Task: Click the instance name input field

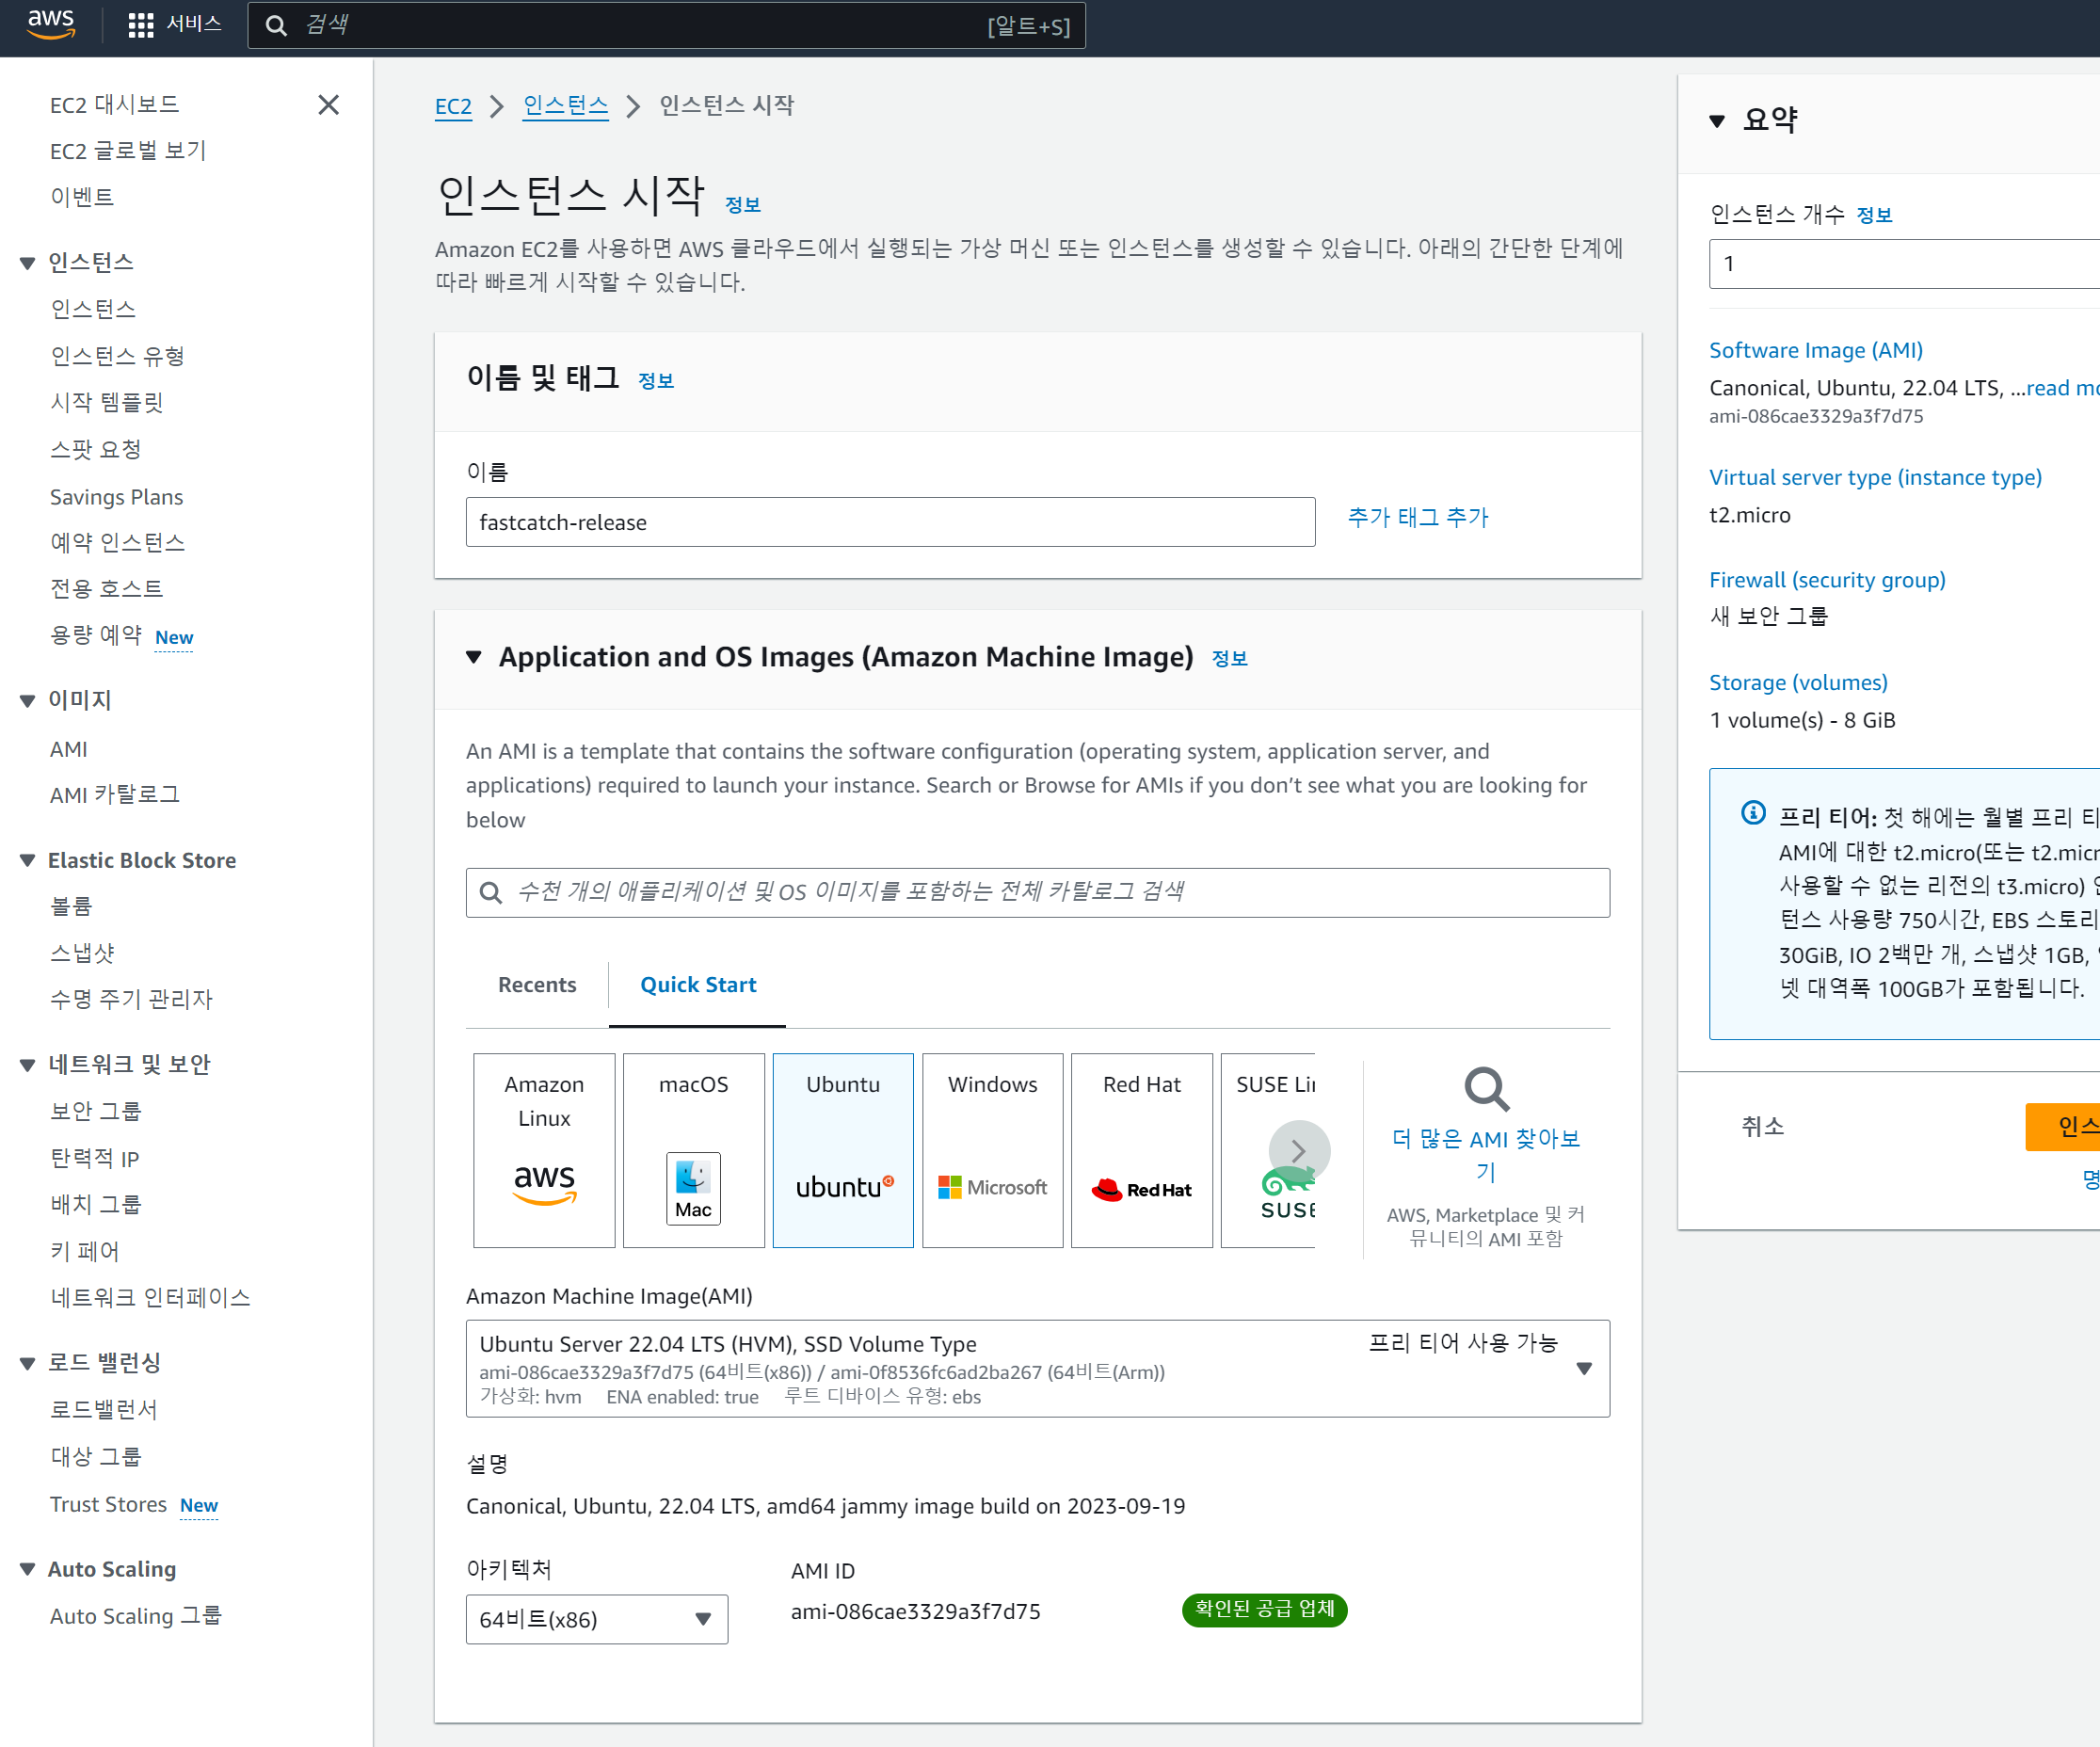Action: pos(890,522)
